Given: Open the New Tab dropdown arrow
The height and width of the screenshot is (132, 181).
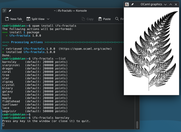Looking at the screenshot, I should point(22,21).
